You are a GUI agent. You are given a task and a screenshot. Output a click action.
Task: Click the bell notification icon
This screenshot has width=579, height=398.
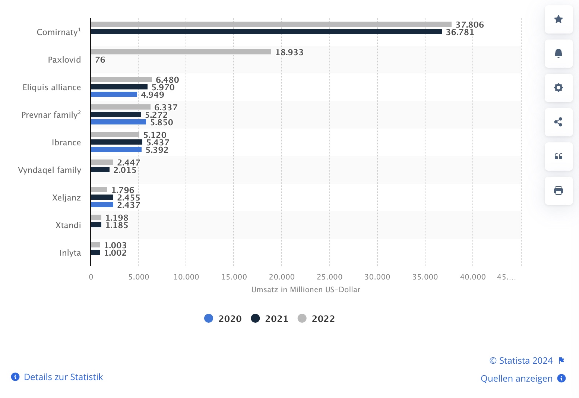click(x=558, y=54)
